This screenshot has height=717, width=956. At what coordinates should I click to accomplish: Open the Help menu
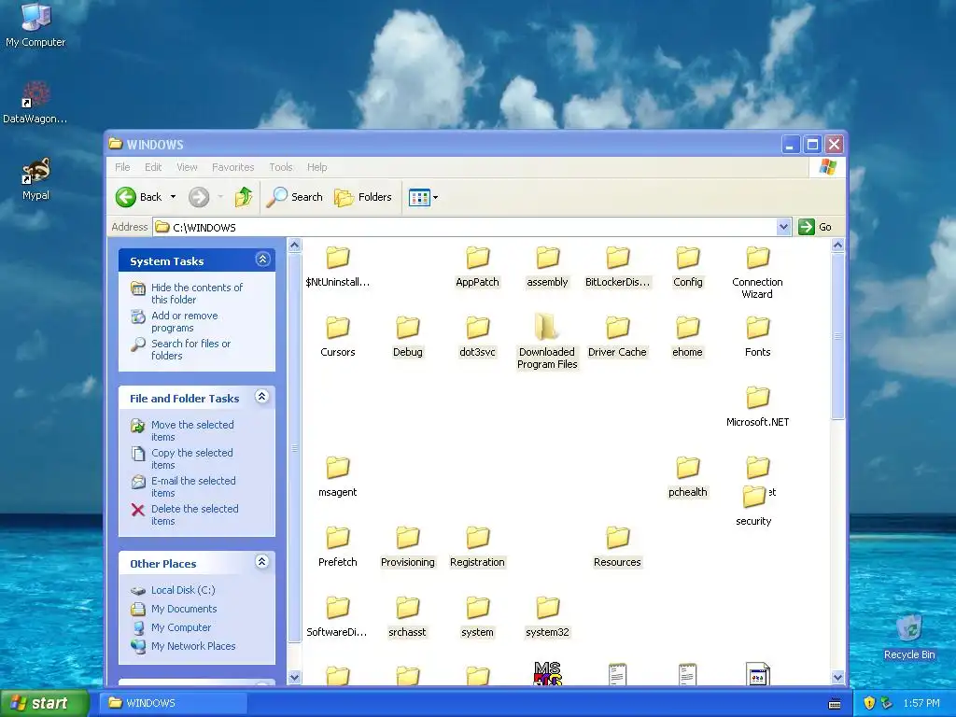[317, 167]
